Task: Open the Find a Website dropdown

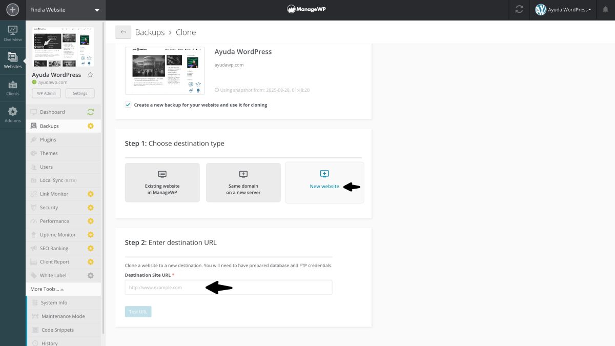Action: coord(65,9)
